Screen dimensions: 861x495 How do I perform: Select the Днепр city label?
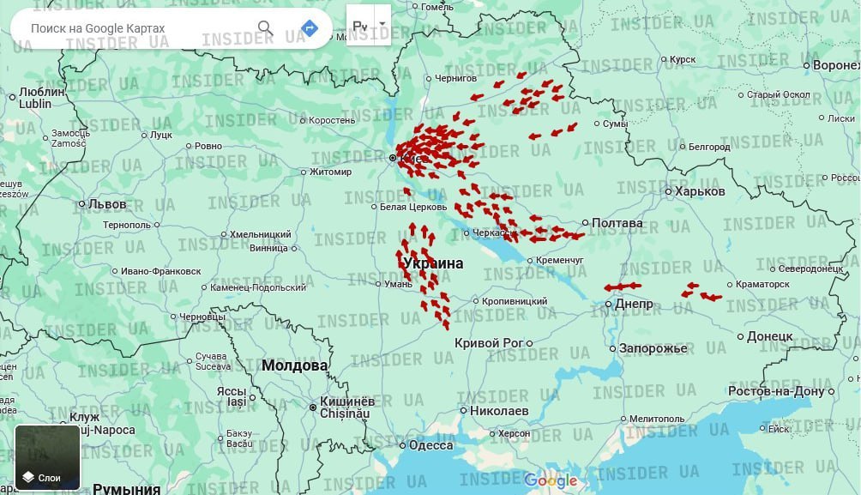(x=635, y=303)
